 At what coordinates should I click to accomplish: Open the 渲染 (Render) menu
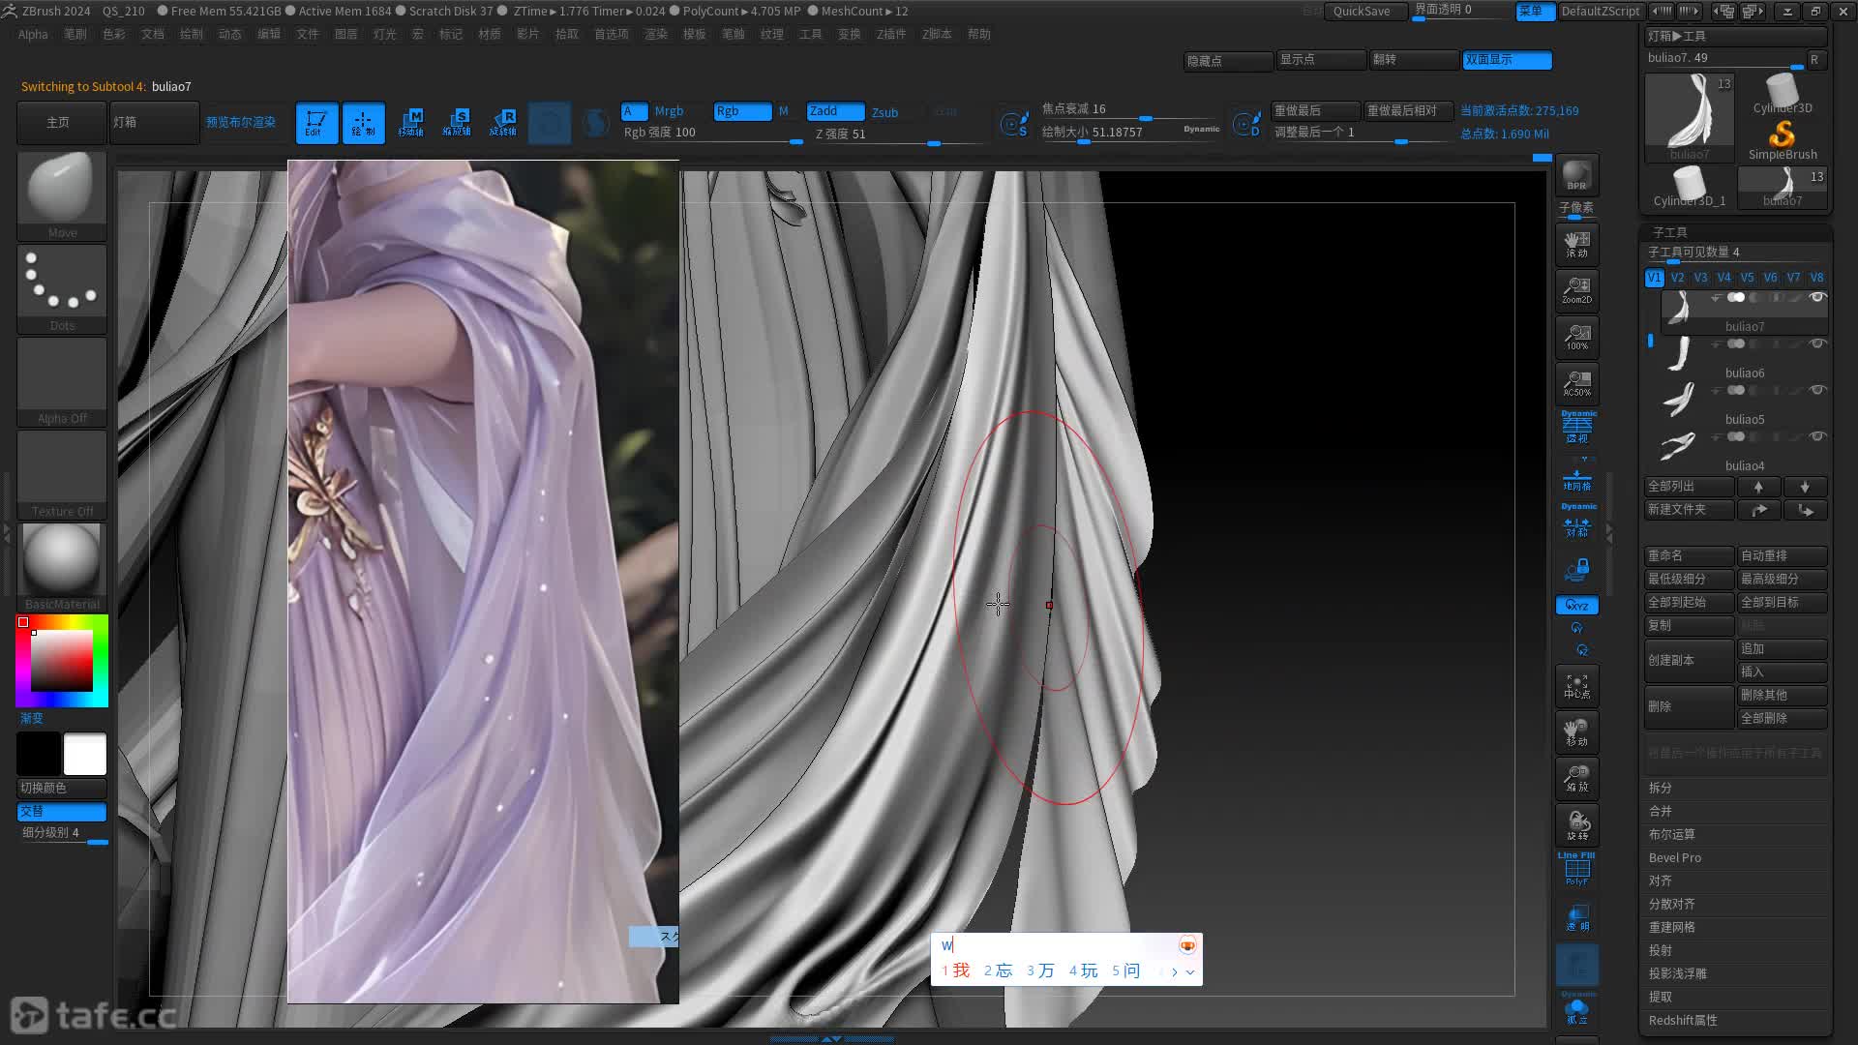tap(656, 34)
